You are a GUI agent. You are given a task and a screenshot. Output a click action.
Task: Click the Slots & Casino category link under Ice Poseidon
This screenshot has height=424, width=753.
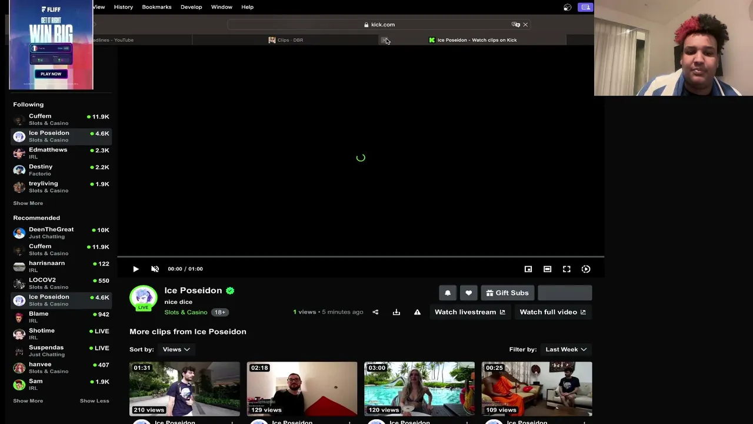point(186,312)
